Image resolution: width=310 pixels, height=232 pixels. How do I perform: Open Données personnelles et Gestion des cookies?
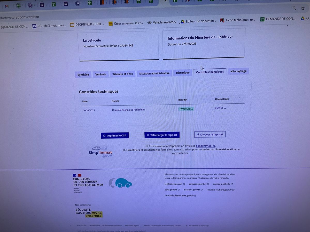pyautogui.click(x=162, y=226)
